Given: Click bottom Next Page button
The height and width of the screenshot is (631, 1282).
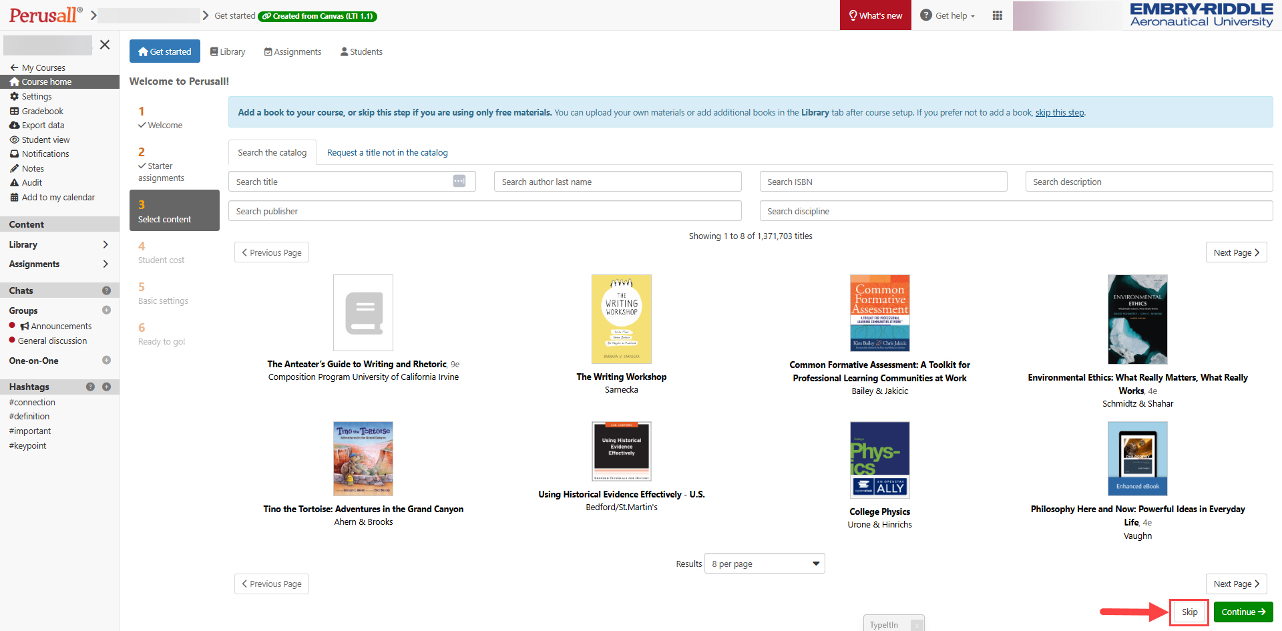Looking at the screenshot, I should [x=1236, y=584].
